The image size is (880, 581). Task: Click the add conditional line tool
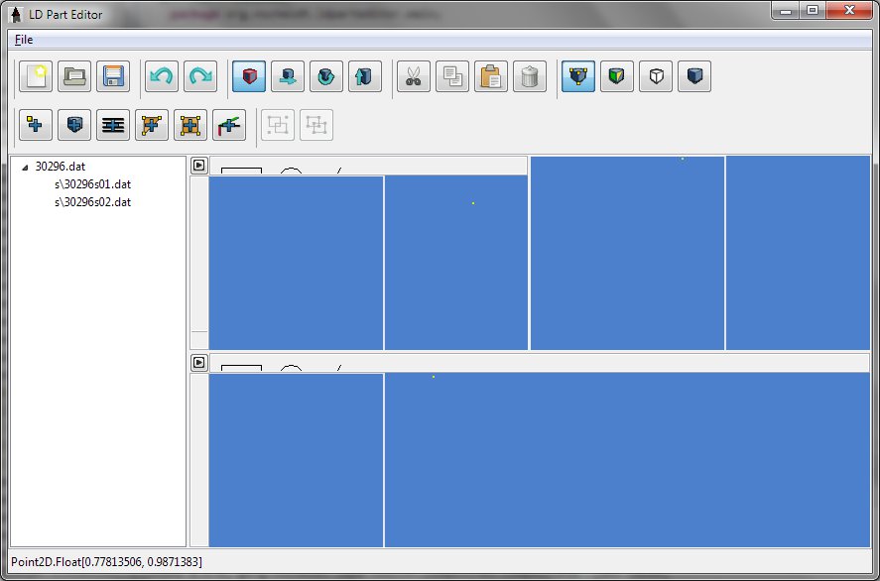click(x=229, y=125)
